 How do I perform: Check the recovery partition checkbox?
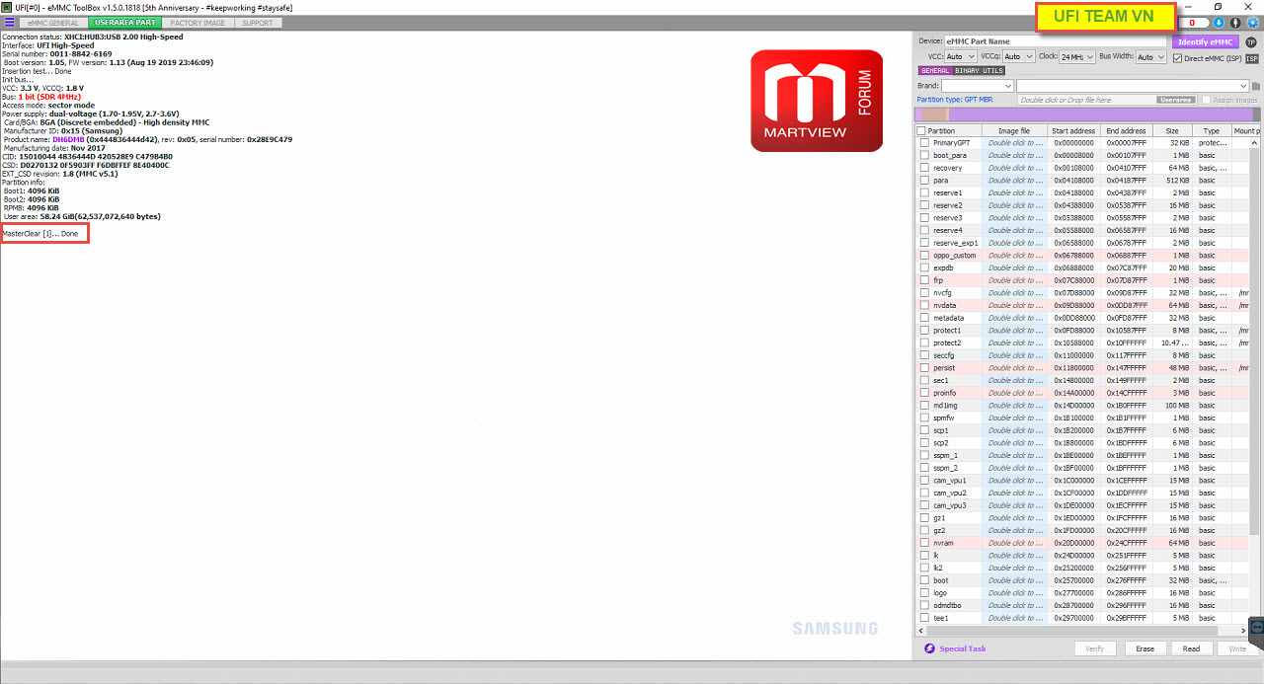point(924,168)
